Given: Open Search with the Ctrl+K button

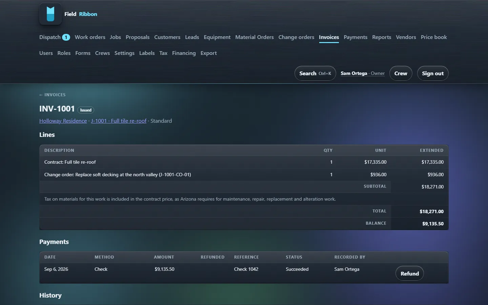Looking at the screenshot, I should pos(315,73).
